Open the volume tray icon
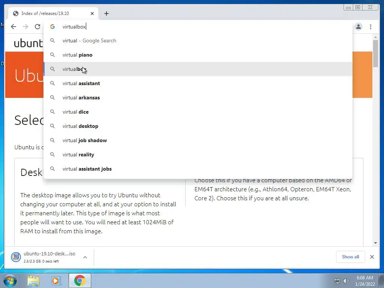 (346, 281)
